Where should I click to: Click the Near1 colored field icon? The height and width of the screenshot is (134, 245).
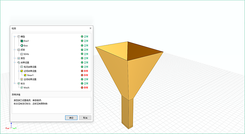25,75
